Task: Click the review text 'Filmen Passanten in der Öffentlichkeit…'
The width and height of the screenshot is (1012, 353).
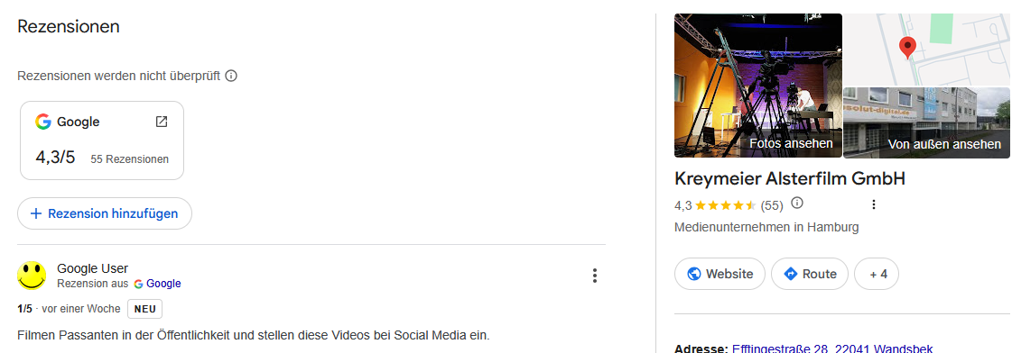Action: (255, 336)
